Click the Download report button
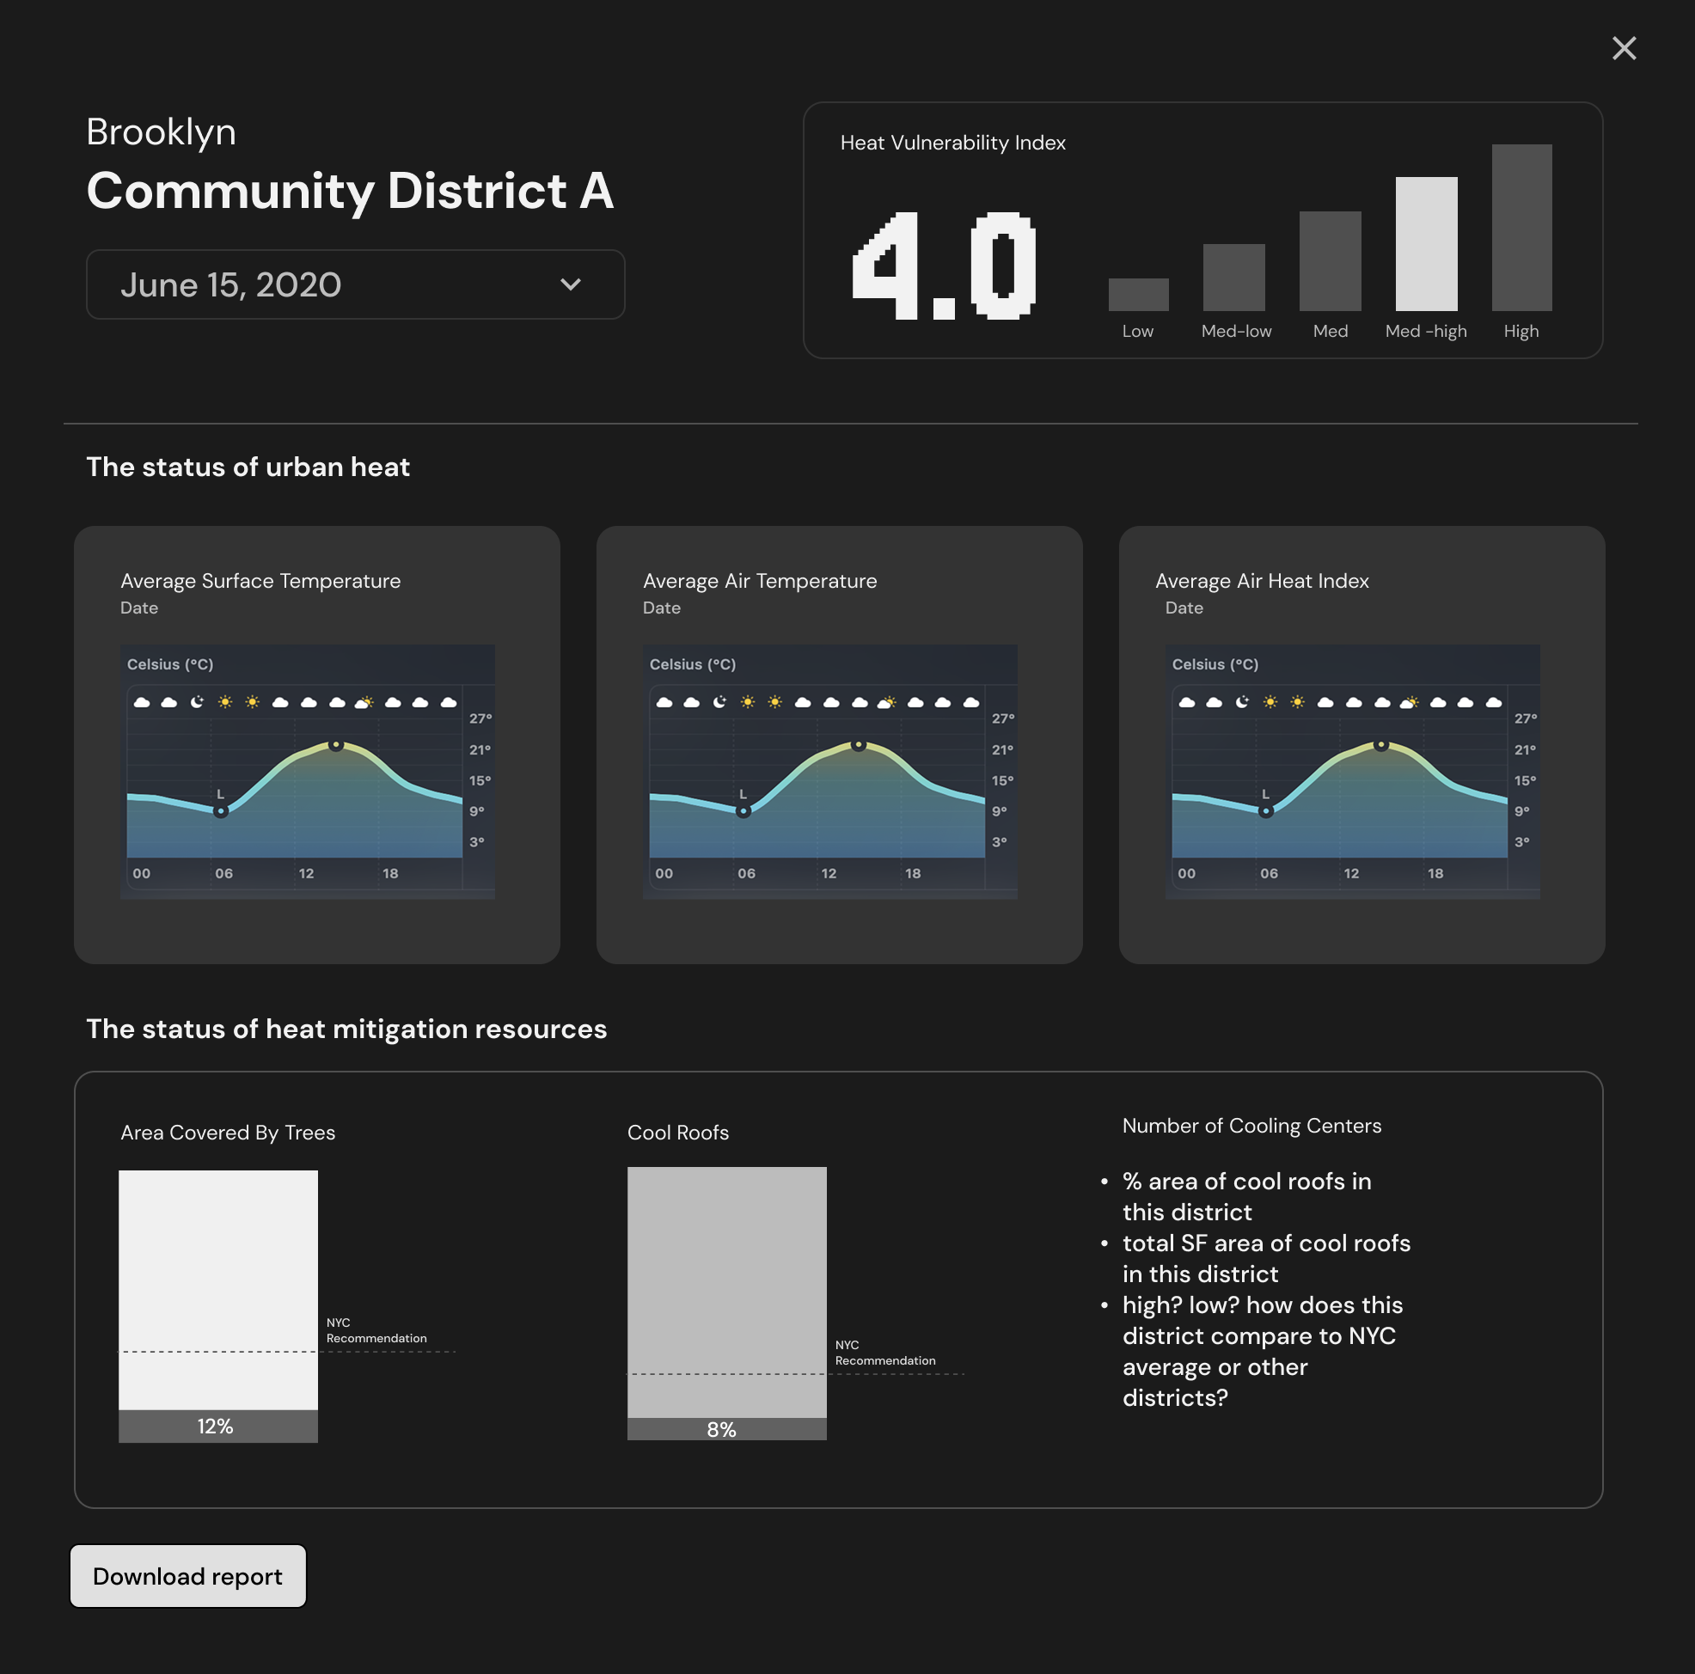This screenshot has height=1674, width=1695. tap(187, 1576)
